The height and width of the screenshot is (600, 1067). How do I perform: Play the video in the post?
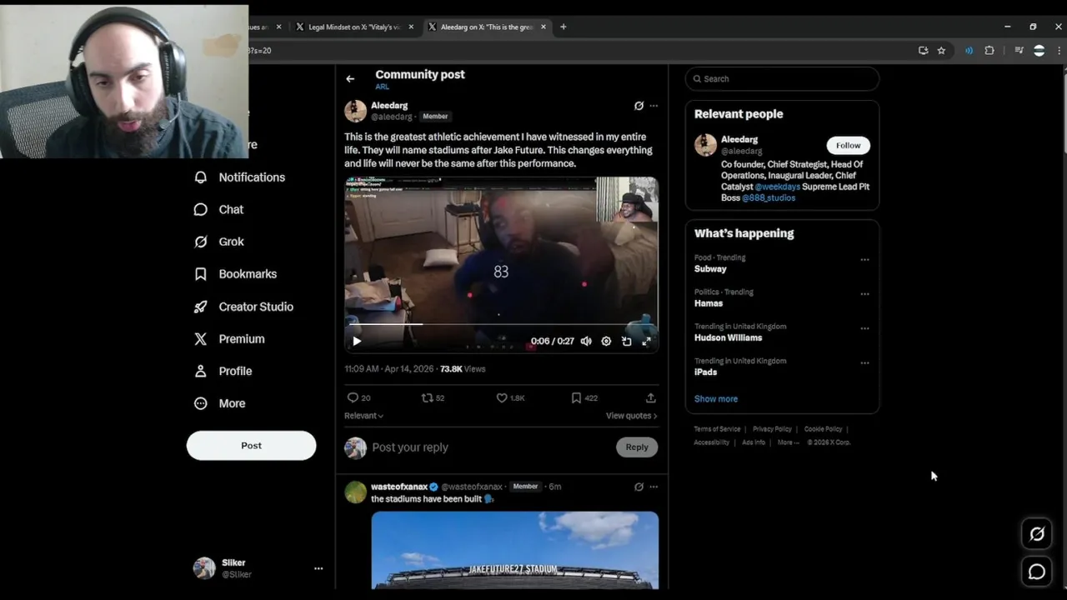[357, 341]
